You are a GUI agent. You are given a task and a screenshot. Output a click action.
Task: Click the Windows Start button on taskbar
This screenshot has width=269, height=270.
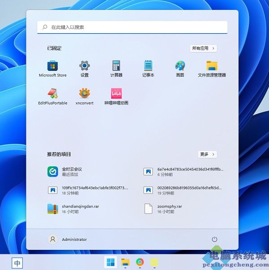[110, 262]
